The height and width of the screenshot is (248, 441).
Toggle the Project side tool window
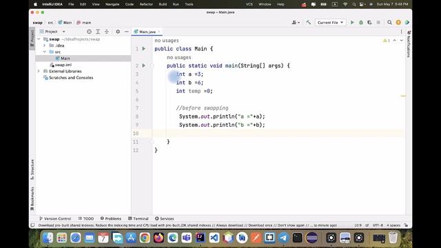[x=32, y=39]
